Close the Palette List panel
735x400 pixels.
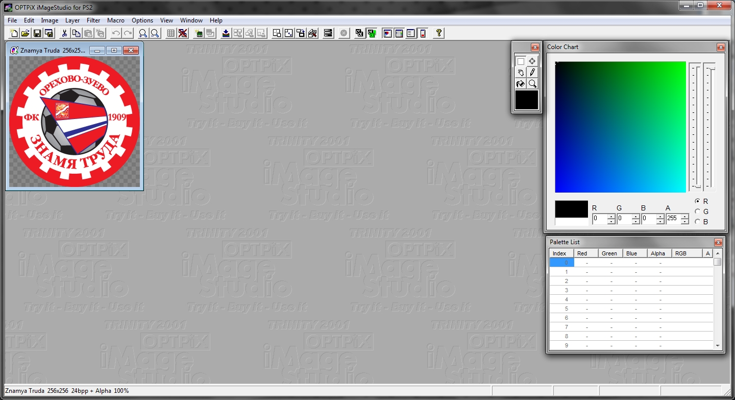coord(718,242)
